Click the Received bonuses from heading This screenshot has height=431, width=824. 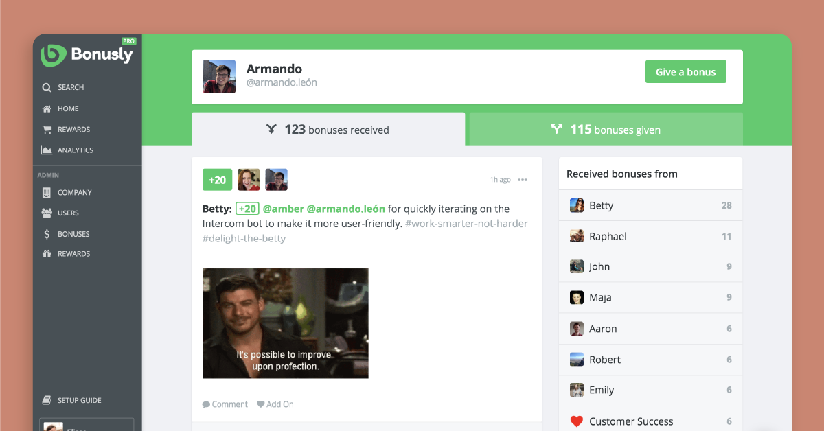pos(622,174)
